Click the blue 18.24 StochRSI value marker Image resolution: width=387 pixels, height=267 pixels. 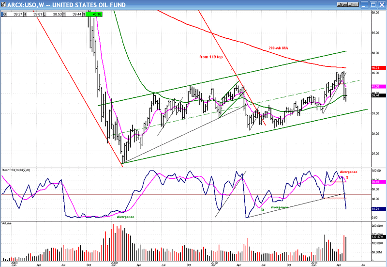pyautogui.click(x=378, y=209)
